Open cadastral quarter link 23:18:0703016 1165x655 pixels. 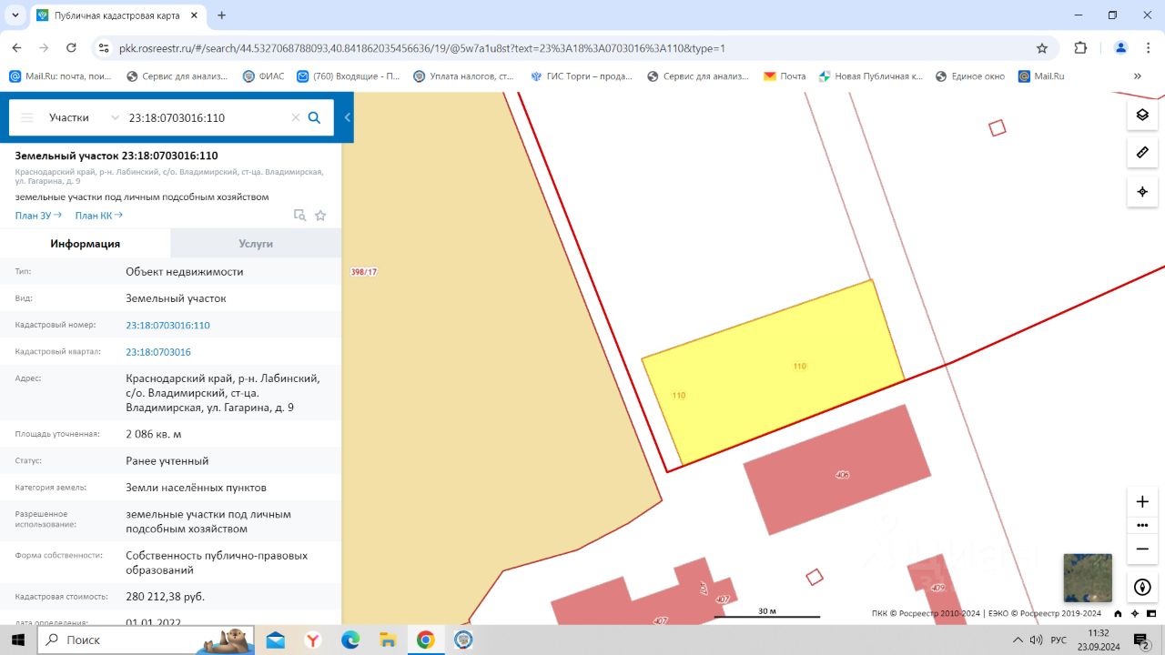coord(158,352)
